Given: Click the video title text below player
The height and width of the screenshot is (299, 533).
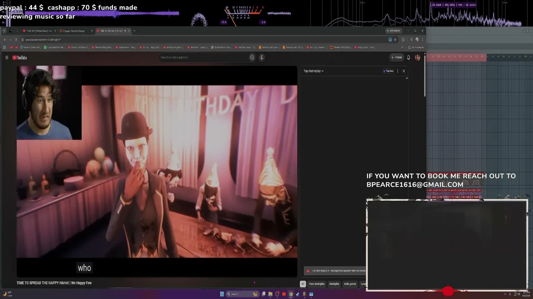Looking at the screenshot, I should [54, 283].
